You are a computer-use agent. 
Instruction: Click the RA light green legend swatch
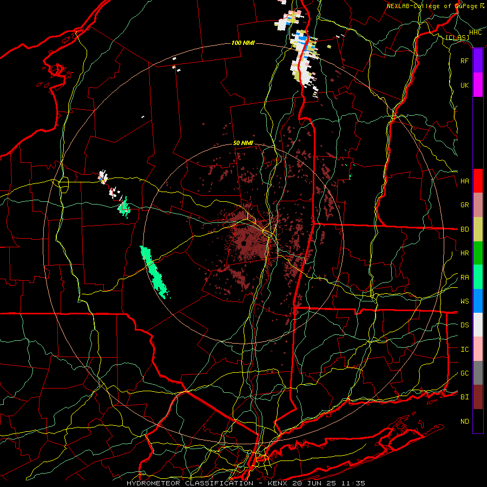tap(478, 277)
